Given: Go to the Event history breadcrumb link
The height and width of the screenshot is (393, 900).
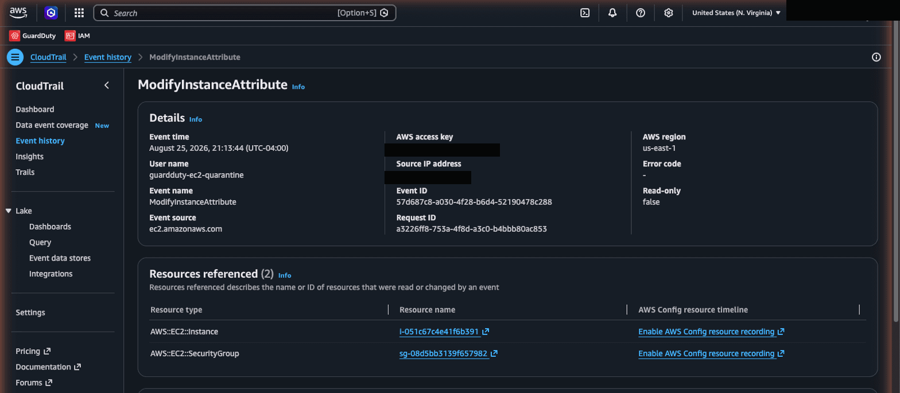Looking at the screenshot, I should pyautogui.click(x=108, y=57).
